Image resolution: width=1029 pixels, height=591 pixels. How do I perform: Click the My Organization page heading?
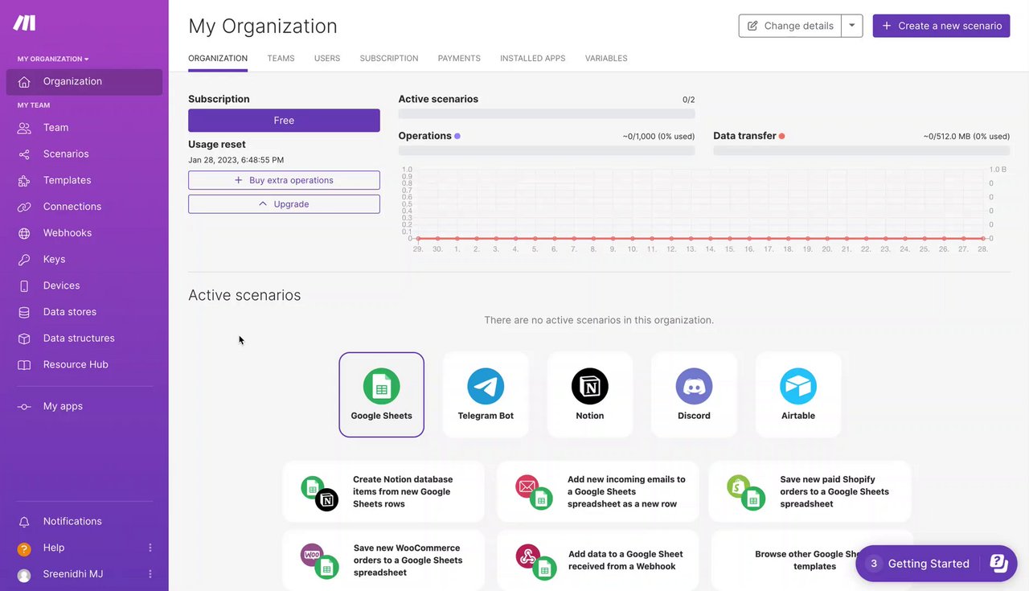(263, 27)
